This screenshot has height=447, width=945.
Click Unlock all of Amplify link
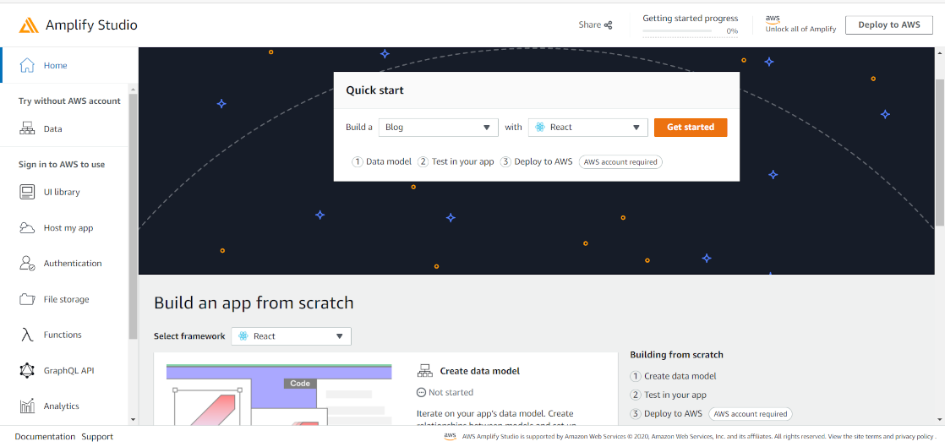point(801,29)
